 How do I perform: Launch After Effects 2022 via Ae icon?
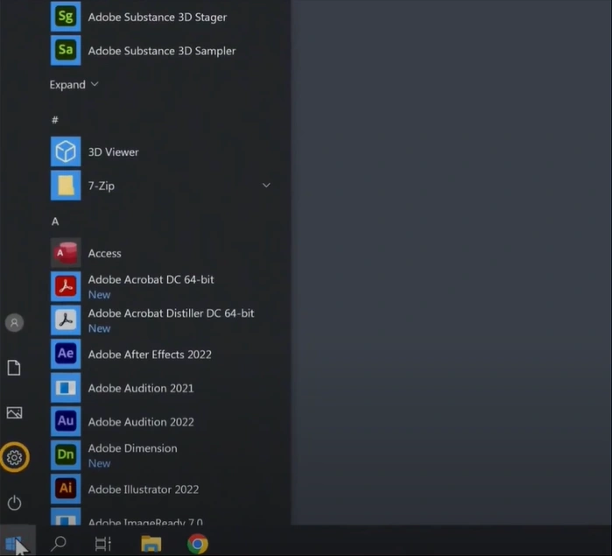[x=66, y=354]
